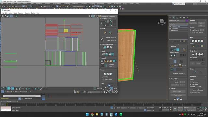Open 3ds Max from Windows taskbar
208x117 pixels.
111,114
